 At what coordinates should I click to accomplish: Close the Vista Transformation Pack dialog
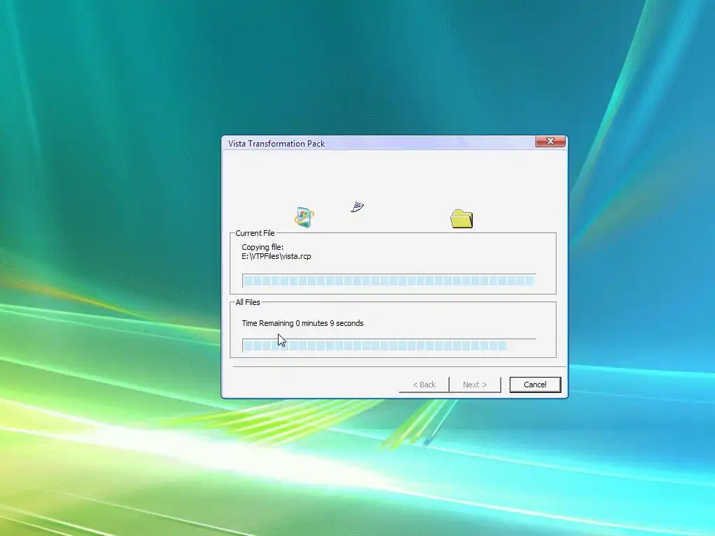click(x=550, y=141)
